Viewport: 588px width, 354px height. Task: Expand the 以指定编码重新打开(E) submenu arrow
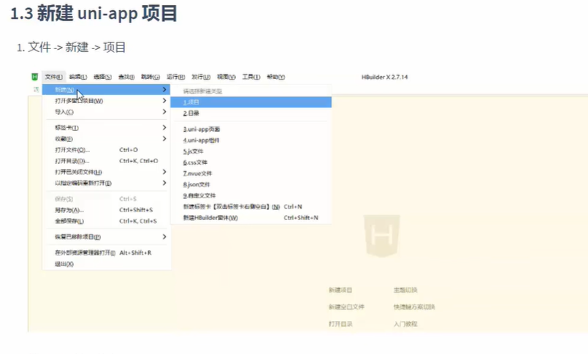[164, 183]
